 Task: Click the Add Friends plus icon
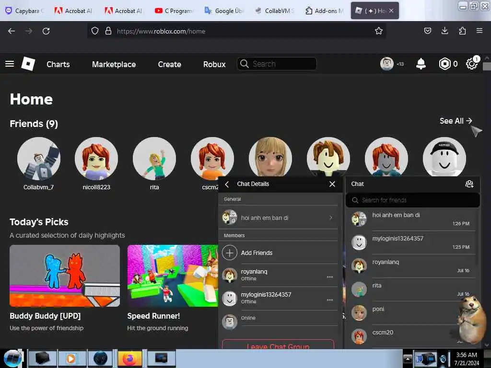pyautogui.click(x=230, y=253)
